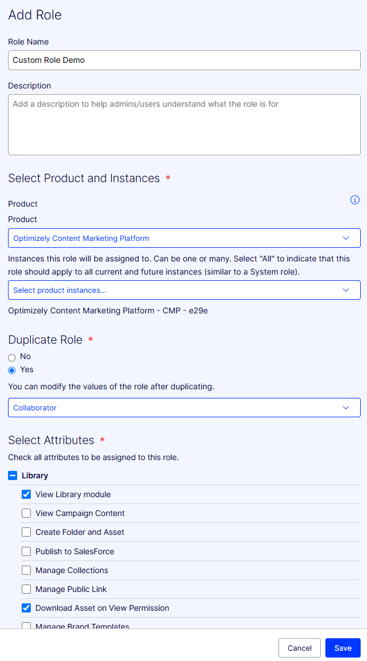Screen dimensions: 367x661
Task: Select the Yes option under Duplicate Role
Action: (12, 369)
